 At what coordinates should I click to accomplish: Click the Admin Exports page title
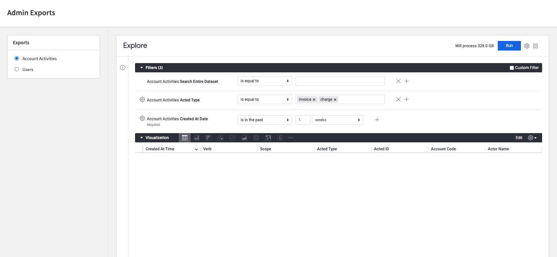(x=31, y=13)
